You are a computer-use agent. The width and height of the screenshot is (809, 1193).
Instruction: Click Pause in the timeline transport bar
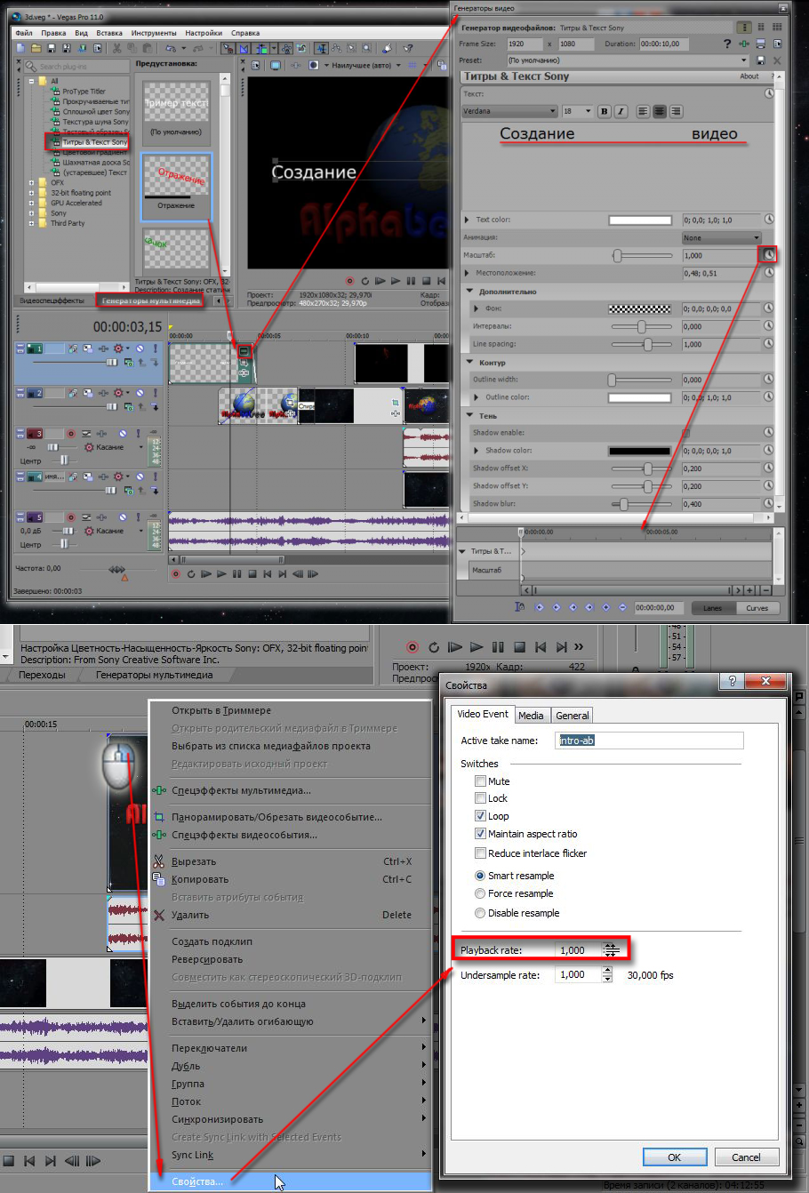coord(236,574)
